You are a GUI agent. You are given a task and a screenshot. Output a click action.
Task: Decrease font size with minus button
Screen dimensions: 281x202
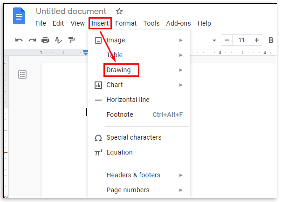(x=226, y=40)
